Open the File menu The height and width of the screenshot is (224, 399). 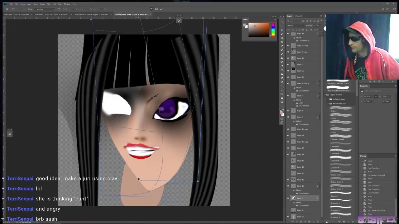pyautogui.click(x=11, y=4)
